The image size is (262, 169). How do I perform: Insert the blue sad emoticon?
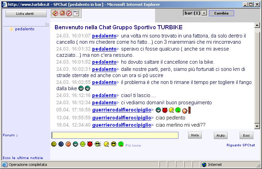(61, 144)
